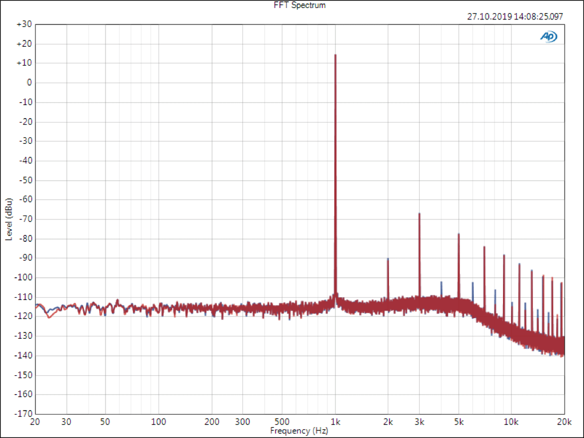Click the top of the 7 kHz harmonic peak
The height and width of the screenshot is (438, 584).
click(484, 248)
